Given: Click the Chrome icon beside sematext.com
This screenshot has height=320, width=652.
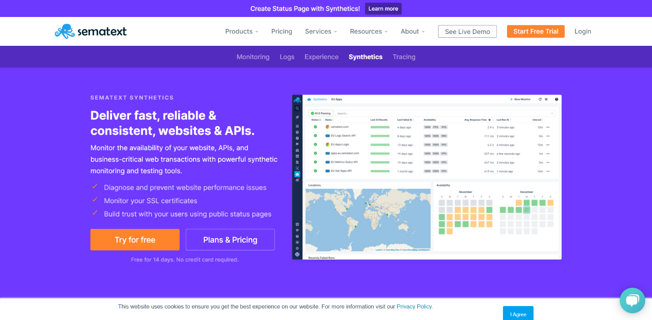Looking at the screenshot, I should [x=328, y=127].
